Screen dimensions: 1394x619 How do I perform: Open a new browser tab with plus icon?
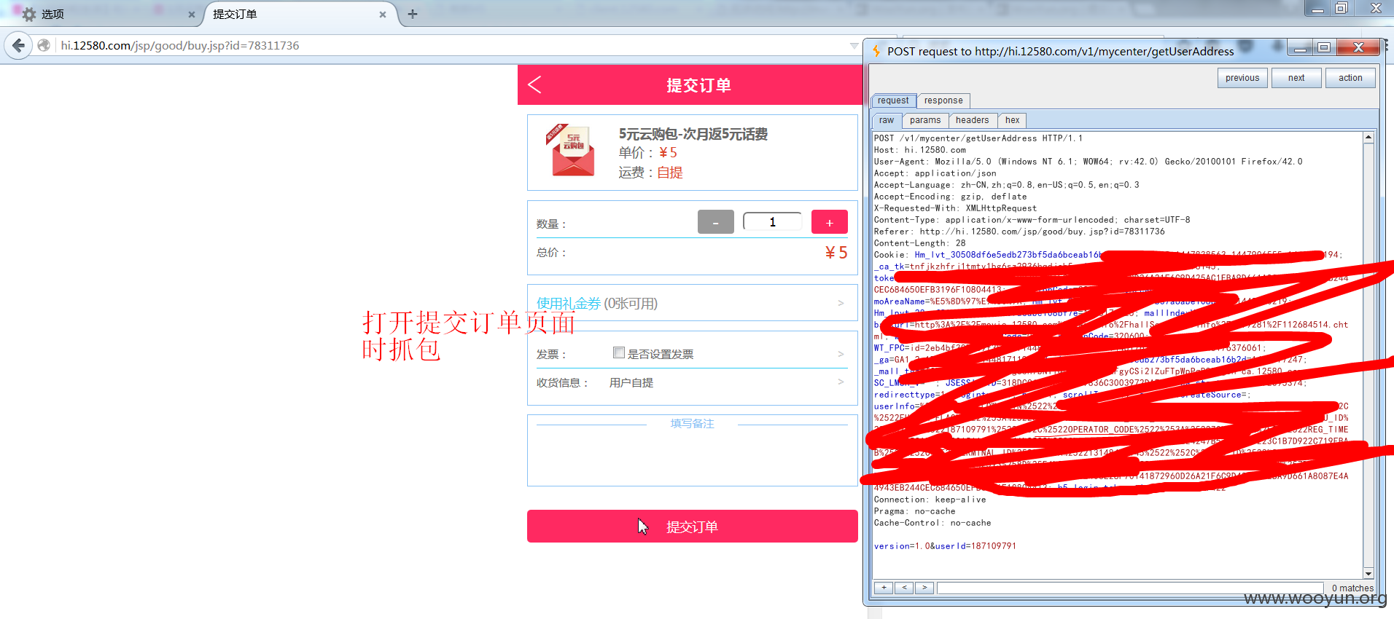click(413, 14)
